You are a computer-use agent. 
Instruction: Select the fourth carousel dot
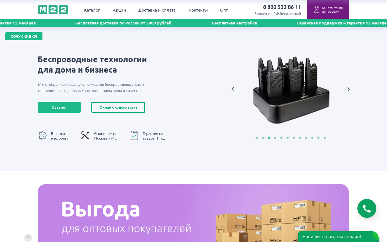pos(275,138)
